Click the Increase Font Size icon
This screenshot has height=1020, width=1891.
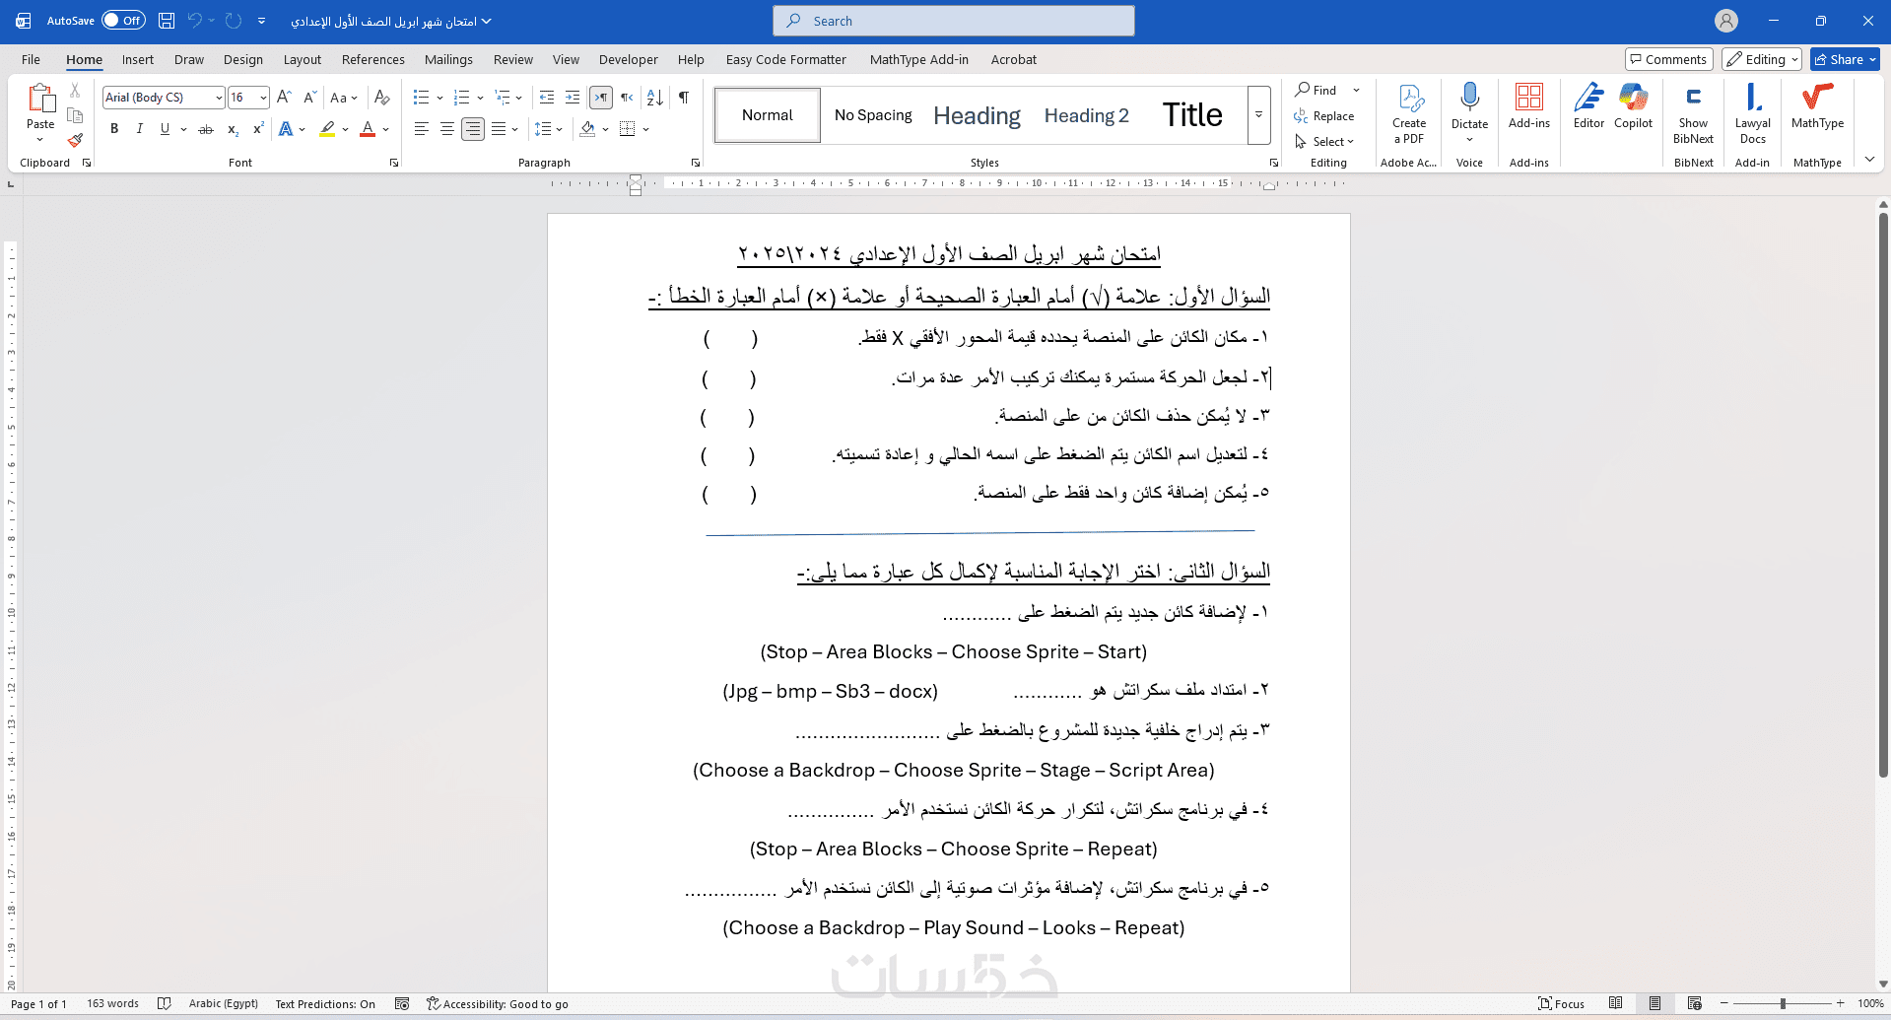point(284,98)
